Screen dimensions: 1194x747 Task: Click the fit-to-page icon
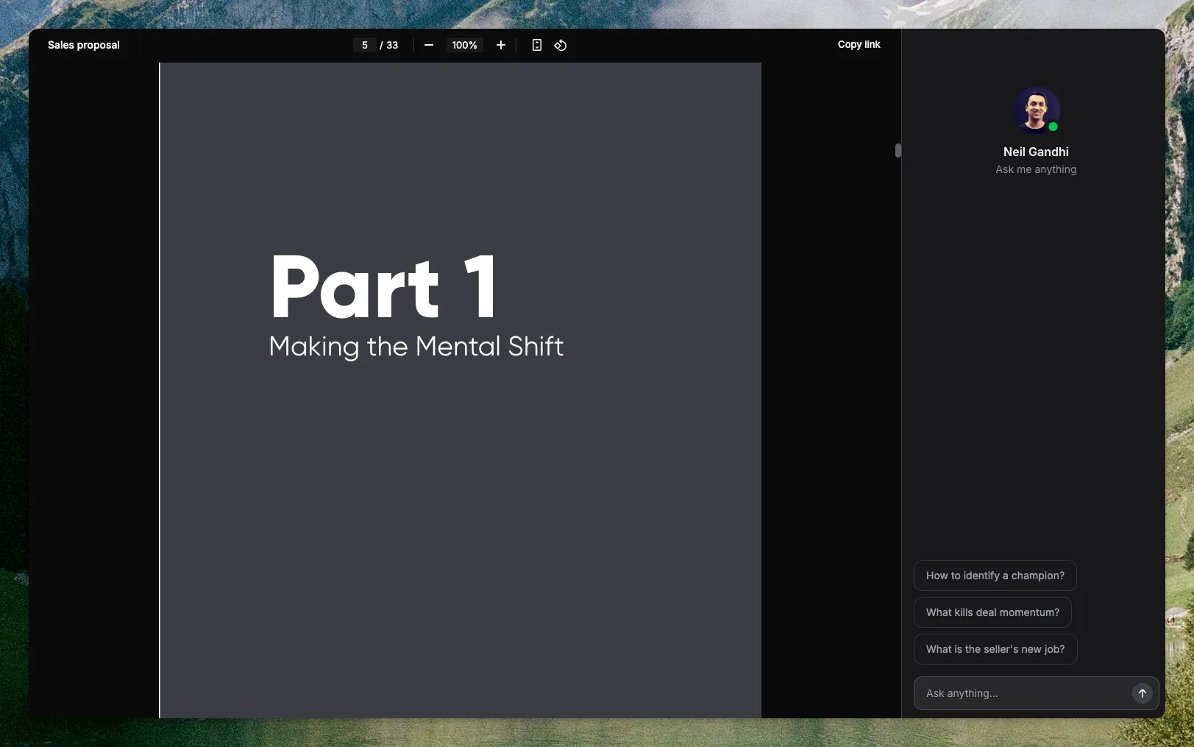(x=537, y=45)
